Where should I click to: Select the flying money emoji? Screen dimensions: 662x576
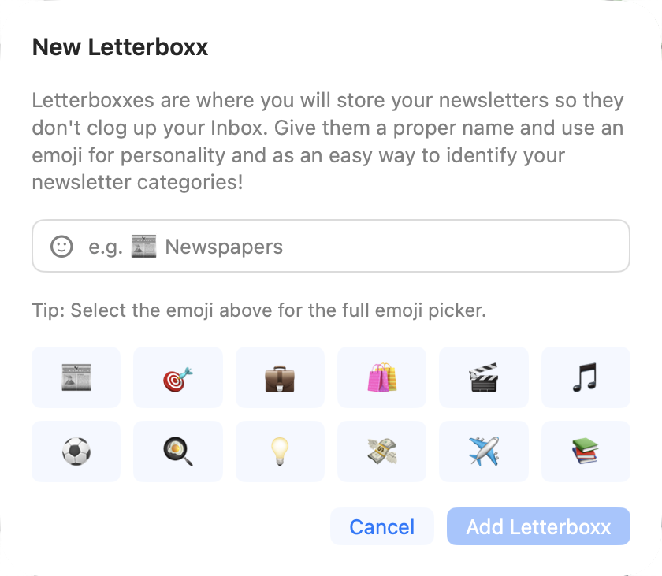(x=381, y=451)
